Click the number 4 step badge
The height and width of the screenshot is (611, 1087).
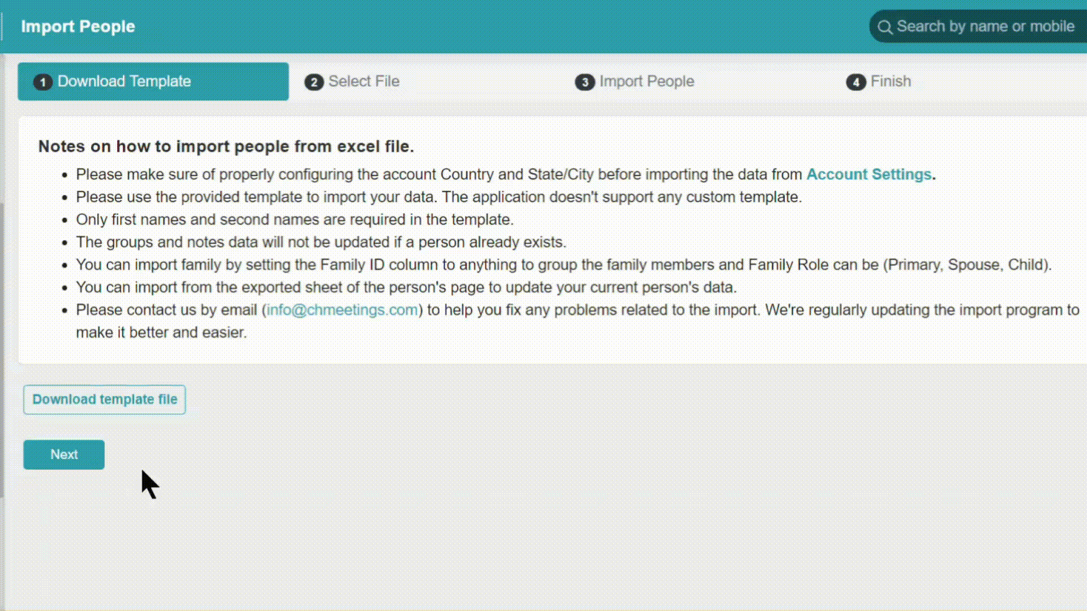(856, 82)
